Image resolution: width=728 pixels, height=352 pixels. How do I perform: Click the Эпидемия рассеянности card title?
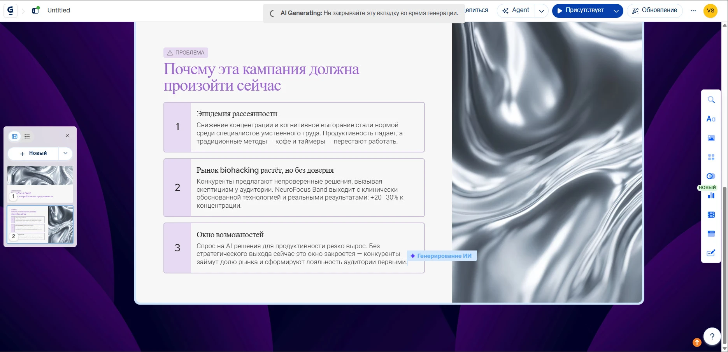[x=237, y=114]
